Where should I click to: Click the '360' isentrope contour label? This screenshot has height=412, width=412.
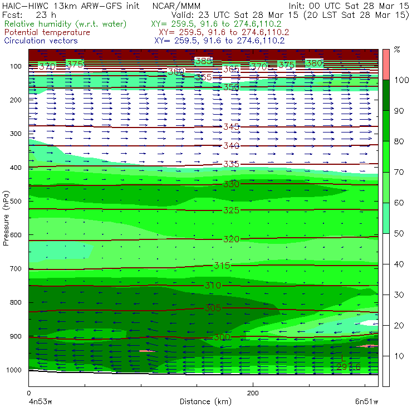click(x=176, y=71)
